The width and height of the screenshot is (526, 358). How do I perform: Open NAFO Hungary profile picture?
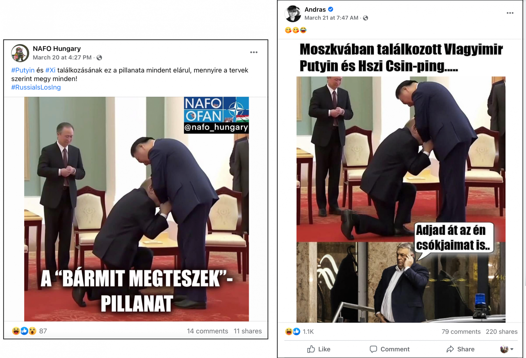point(20,53)
